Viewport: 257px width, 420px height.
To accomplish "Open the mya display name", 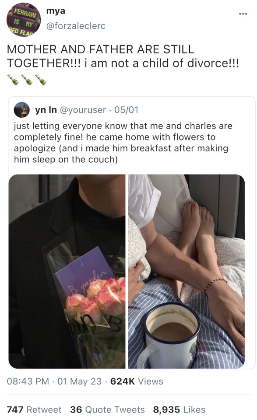I will coord(56,10).
